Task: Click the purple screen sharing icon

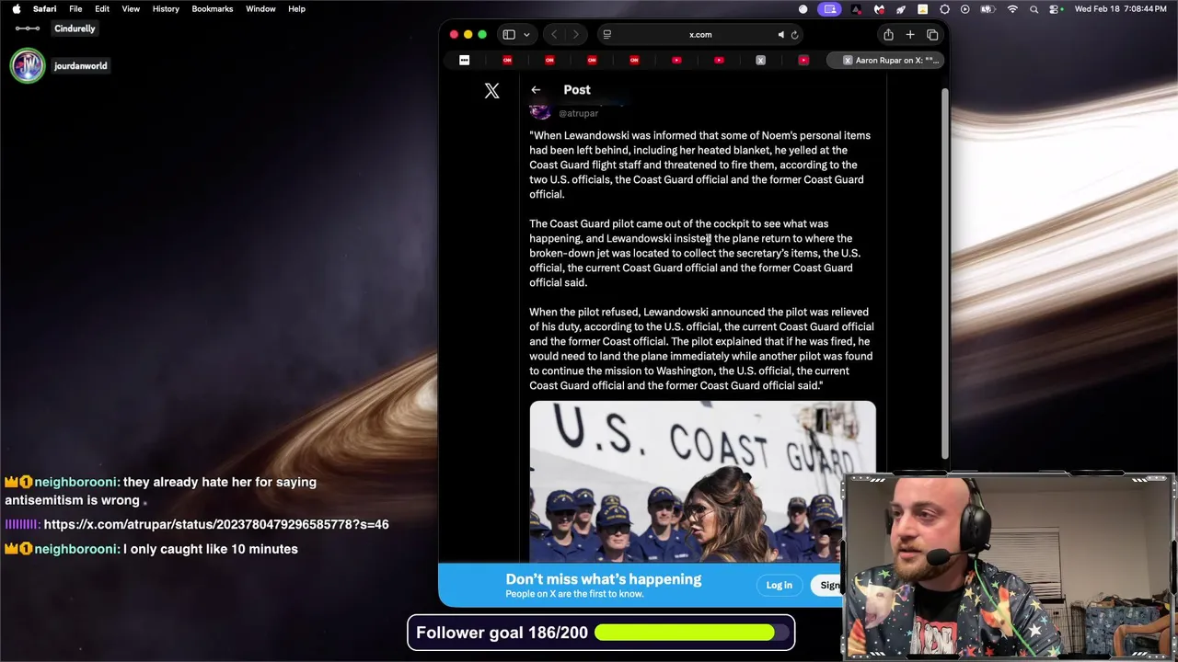Action: point(830,9)
